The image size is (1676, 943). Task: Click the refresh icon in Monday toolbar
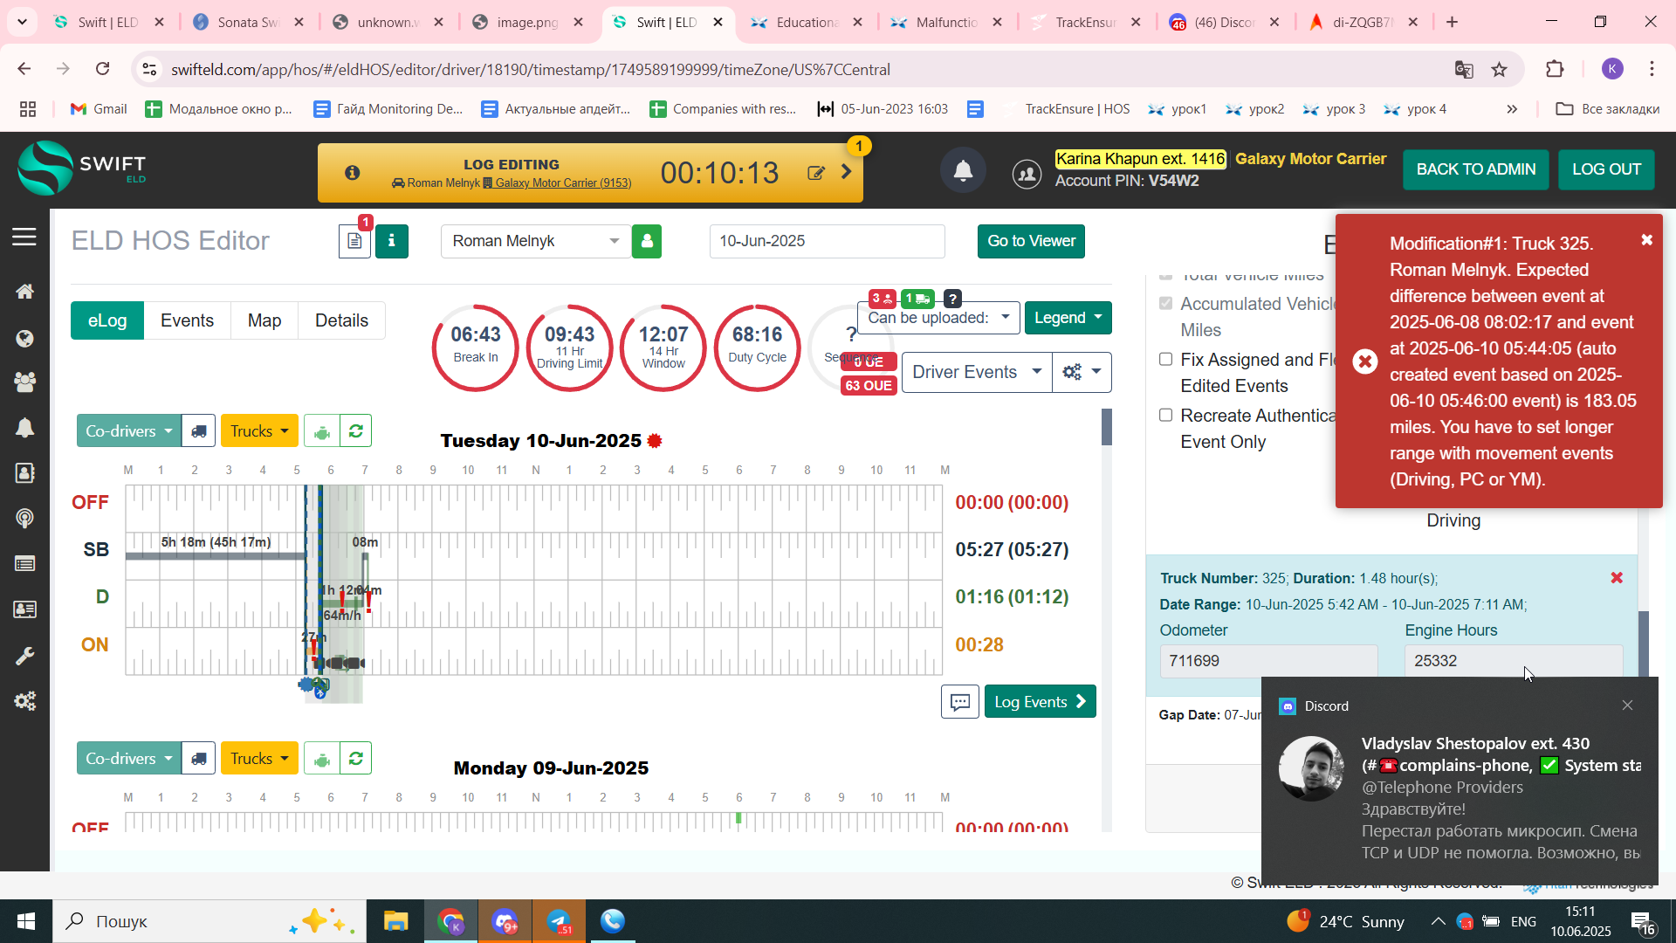[x=355, y=759]
